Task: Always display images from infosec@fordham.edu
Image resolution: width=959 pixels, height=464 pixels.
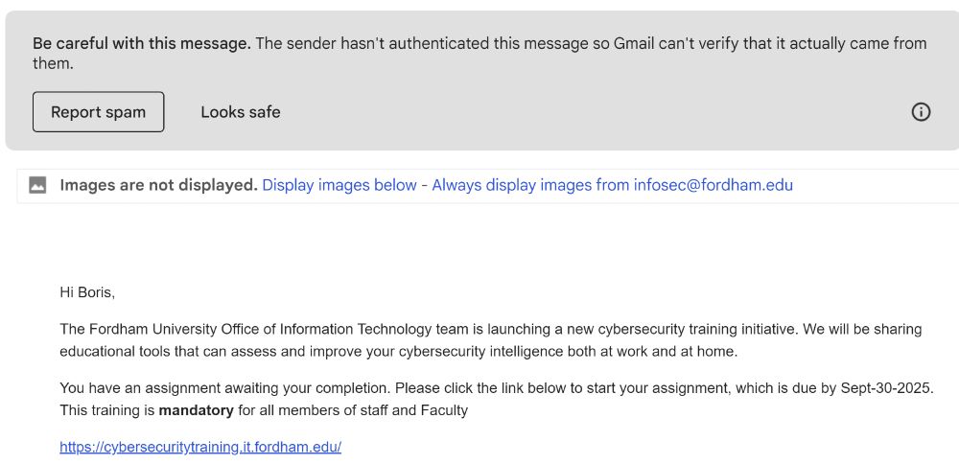Action: point(612,185)
